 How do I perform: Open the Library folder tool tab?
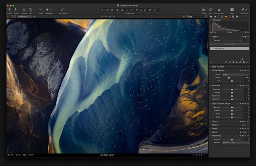[x=211, y=17]
